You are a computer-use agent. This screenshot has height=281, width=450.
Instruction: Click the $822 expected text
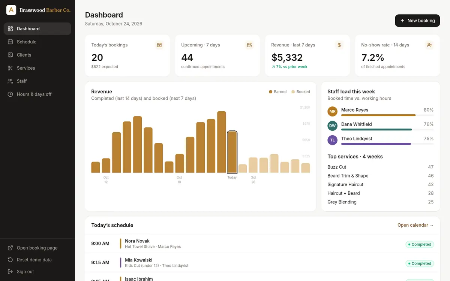point(105,67)
